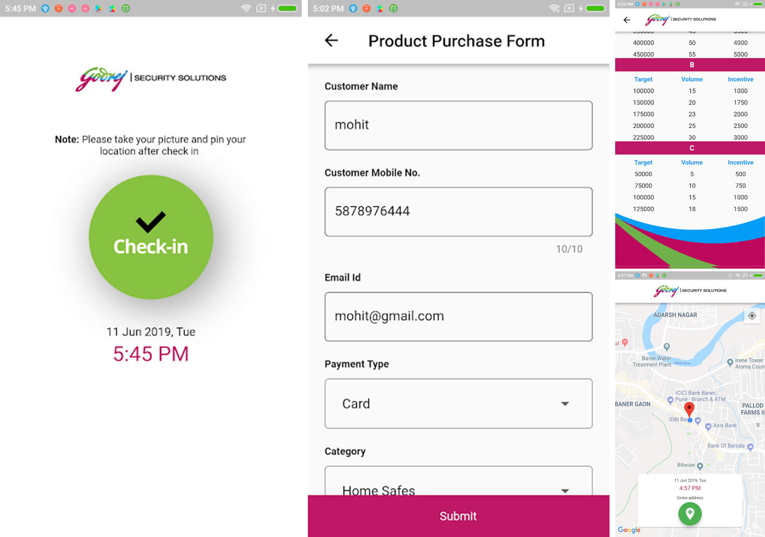
Task: Click the Email Id input field
Action: tap(458, 316)
